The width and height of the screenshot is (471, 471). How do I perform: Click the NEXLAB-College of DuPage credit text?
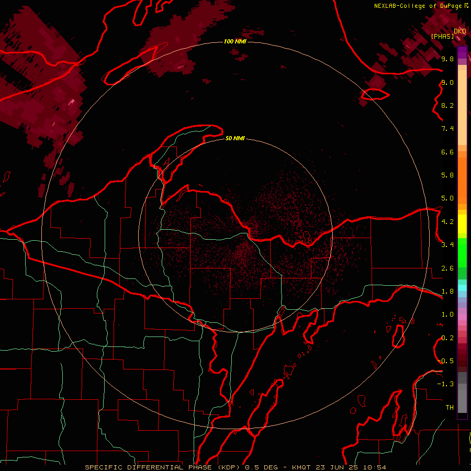point(419,6)
